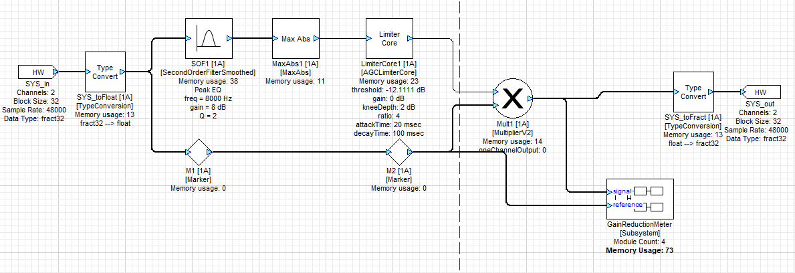Click the SOF1 freq = 8000 Hz label
The image size is (795, 273).
(x=208, y=98)
